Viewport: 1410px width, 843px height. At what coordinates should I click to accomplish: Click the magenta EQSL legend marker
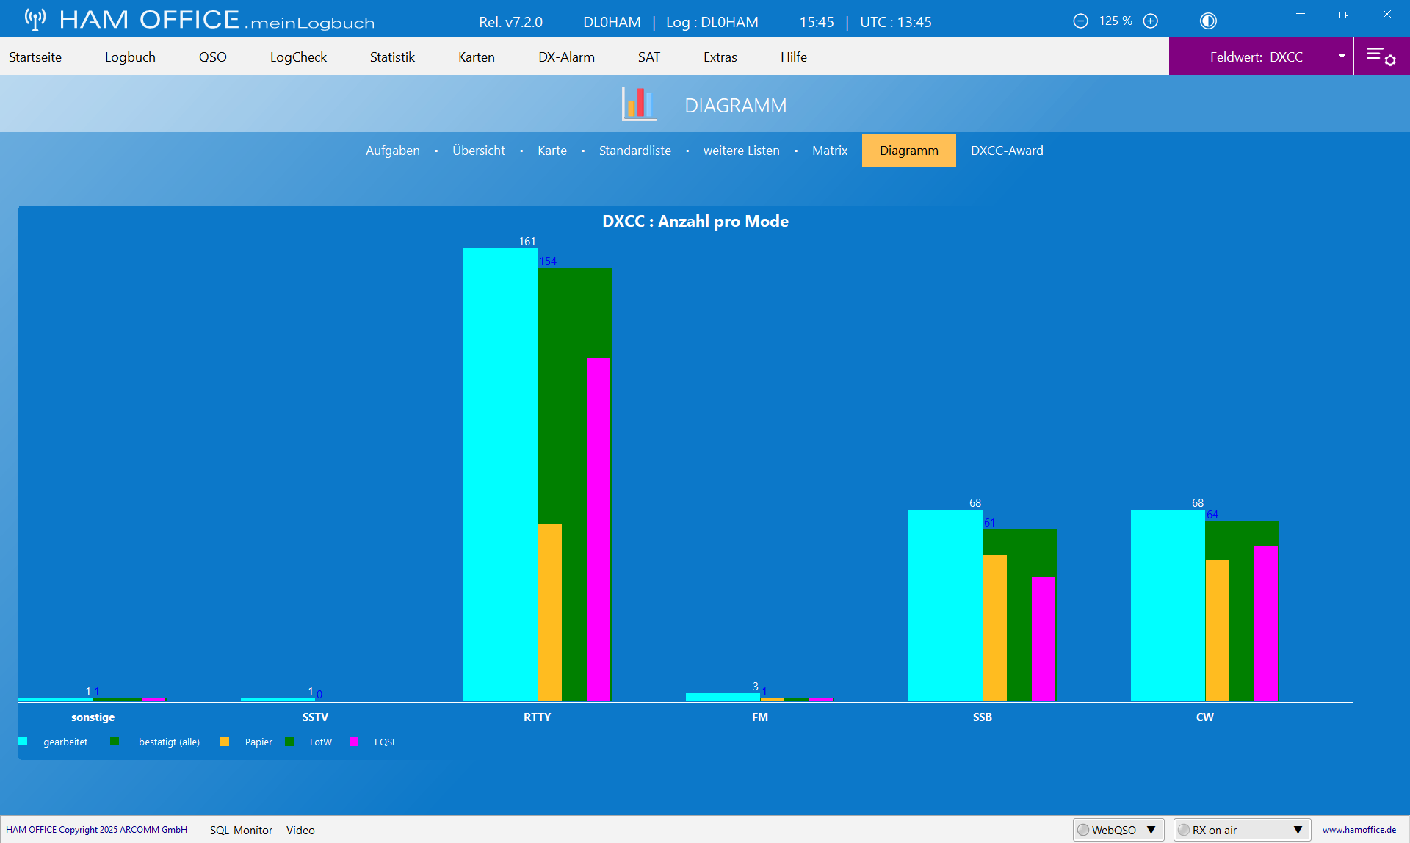(x=354, y=742)
